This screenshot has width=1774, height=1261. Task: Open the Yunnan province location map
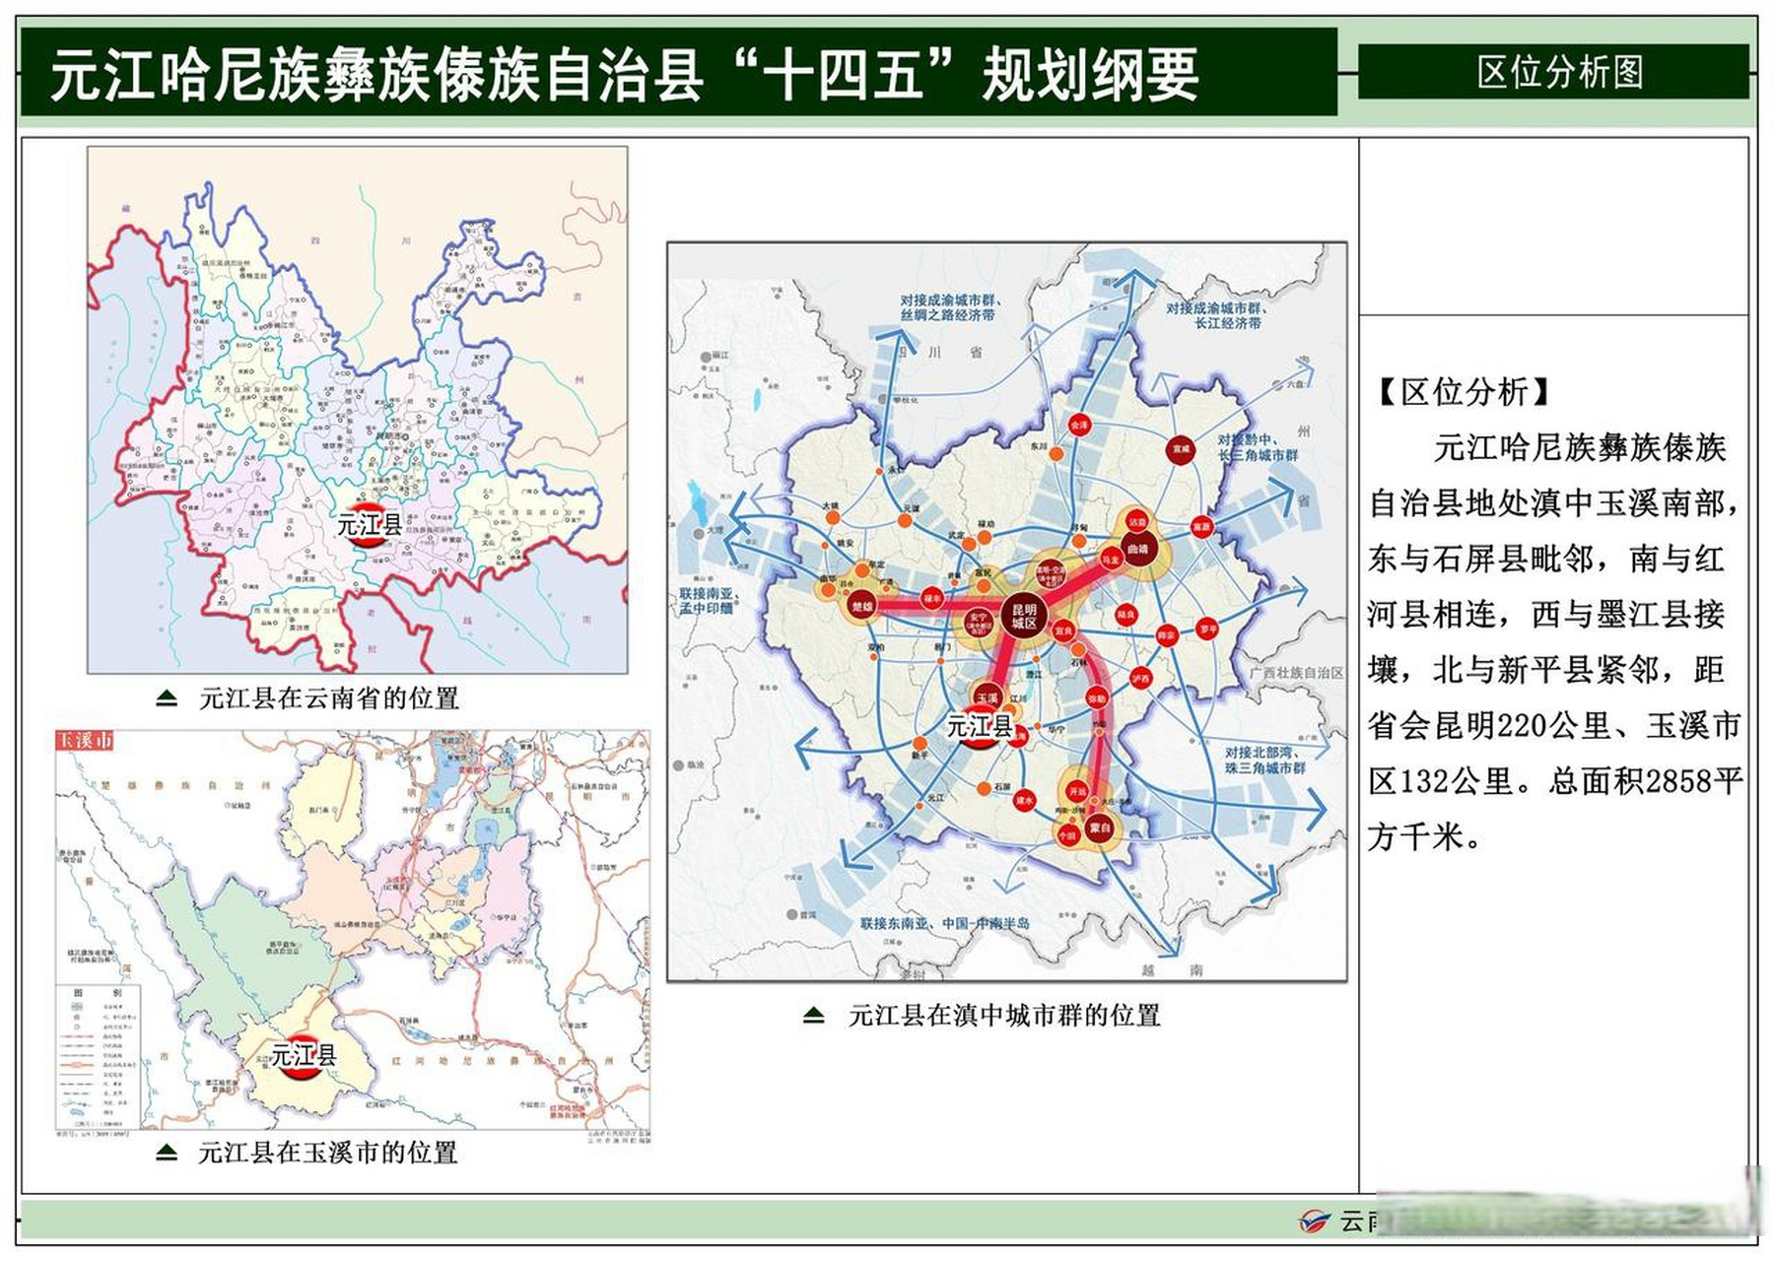(x=358, y=410)
